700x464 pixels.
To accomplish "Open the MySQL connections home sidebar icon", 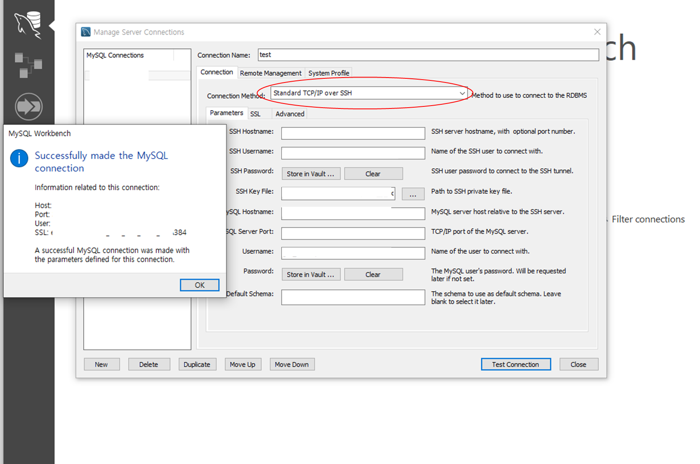I will (28, 25).
